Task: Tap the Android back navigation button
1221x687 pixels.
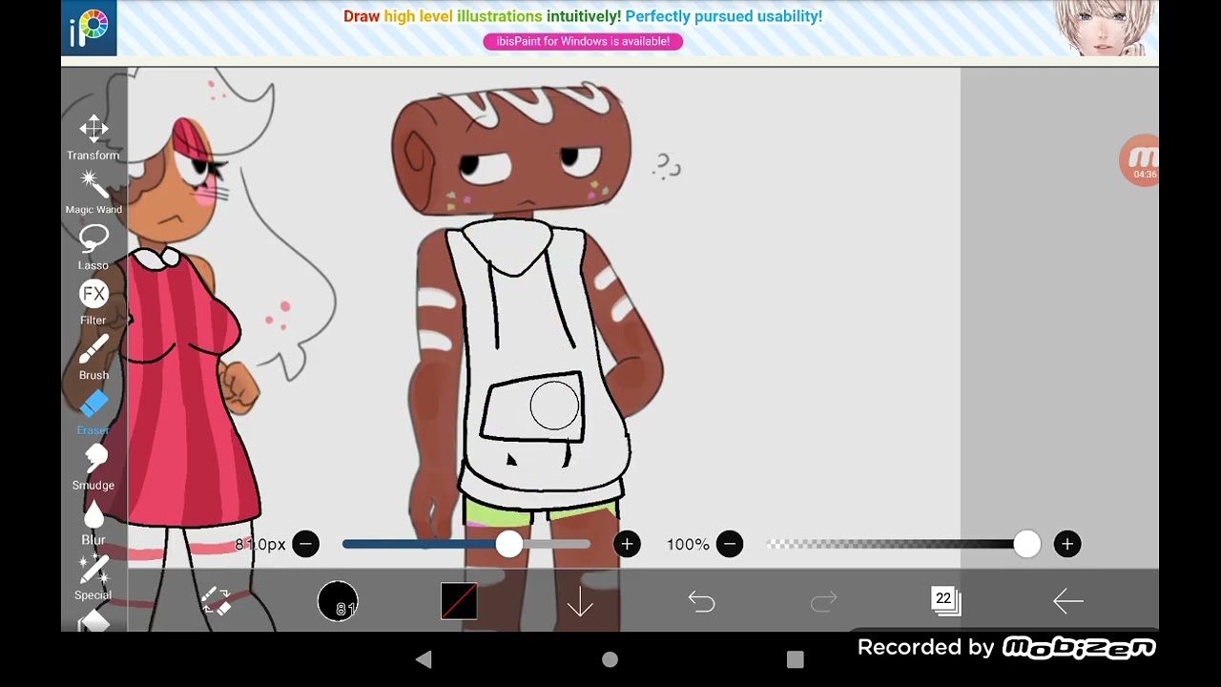Action: 424,659
